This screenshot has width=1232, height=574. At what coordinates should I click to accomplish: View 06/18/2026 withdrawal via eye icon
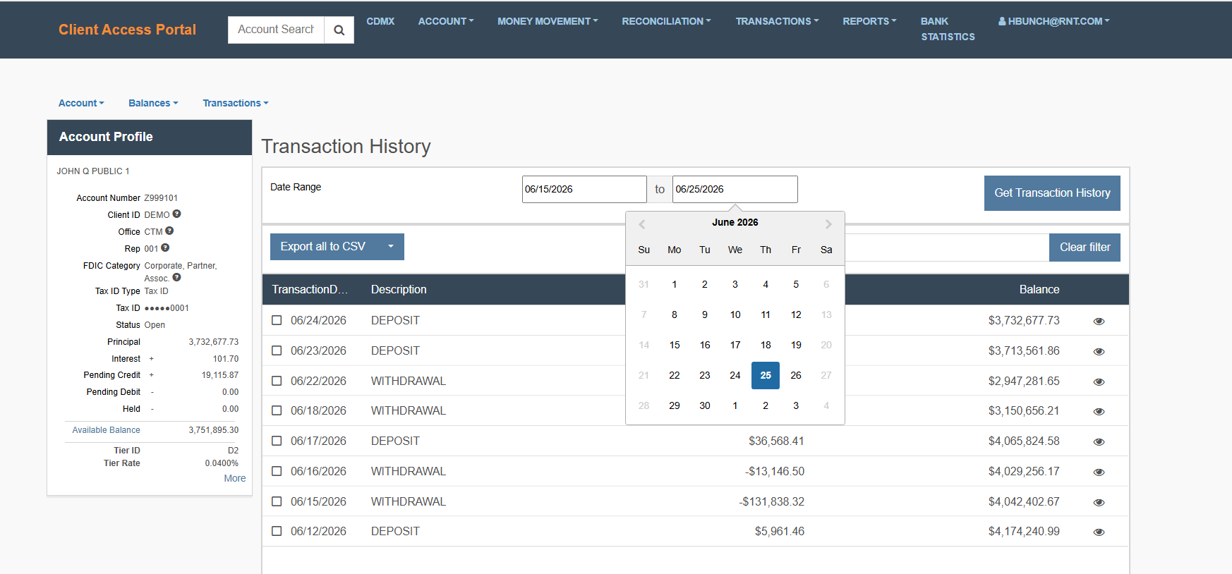click(1099, 411)
